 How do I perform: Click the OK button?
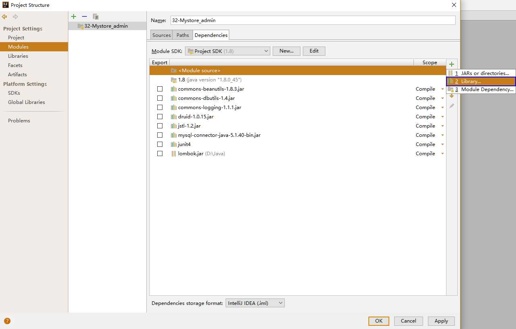pos(379,321)
